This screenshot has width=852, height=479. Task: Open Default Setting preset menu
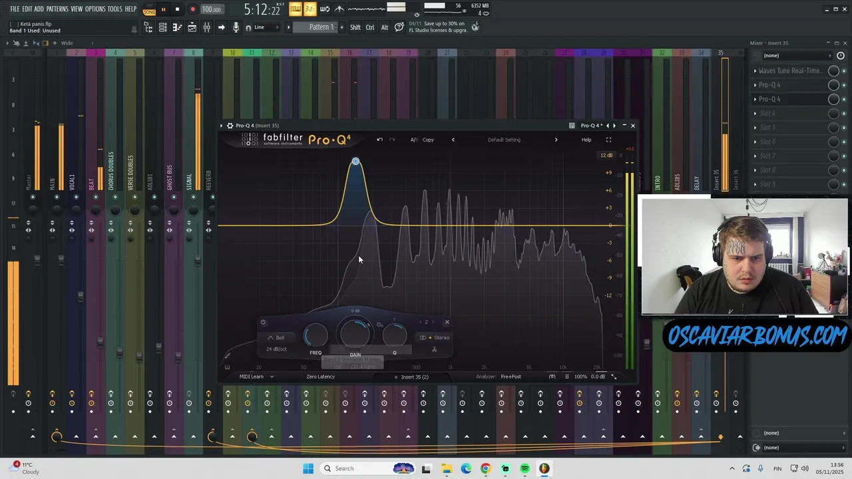point(504,140)
